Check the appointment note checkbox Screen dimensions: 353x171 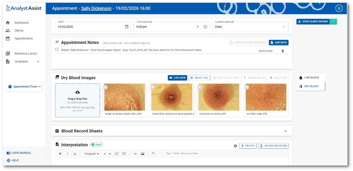[57, 49]
